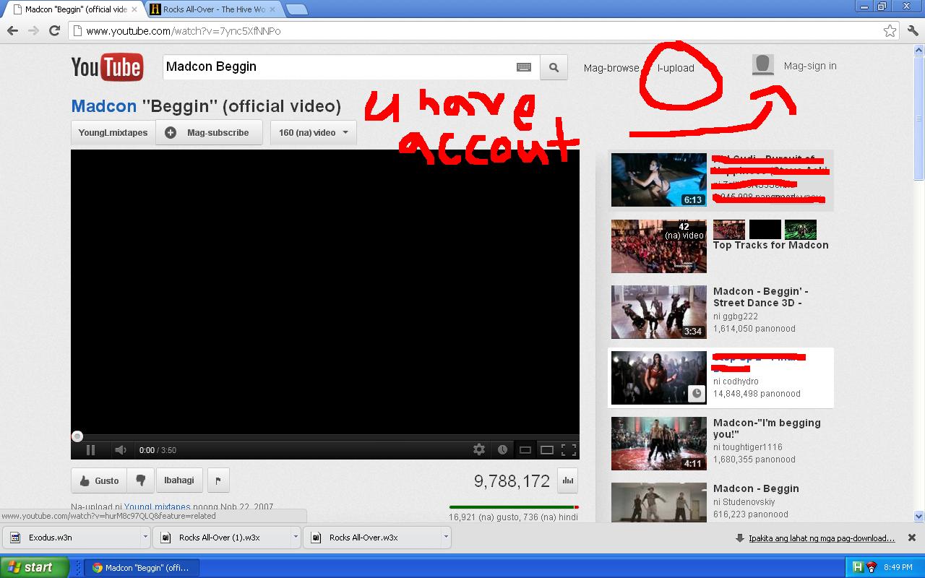Click video progress scrubber handle
The height and width of the screenshot is (578, 925).
(77, 436)
